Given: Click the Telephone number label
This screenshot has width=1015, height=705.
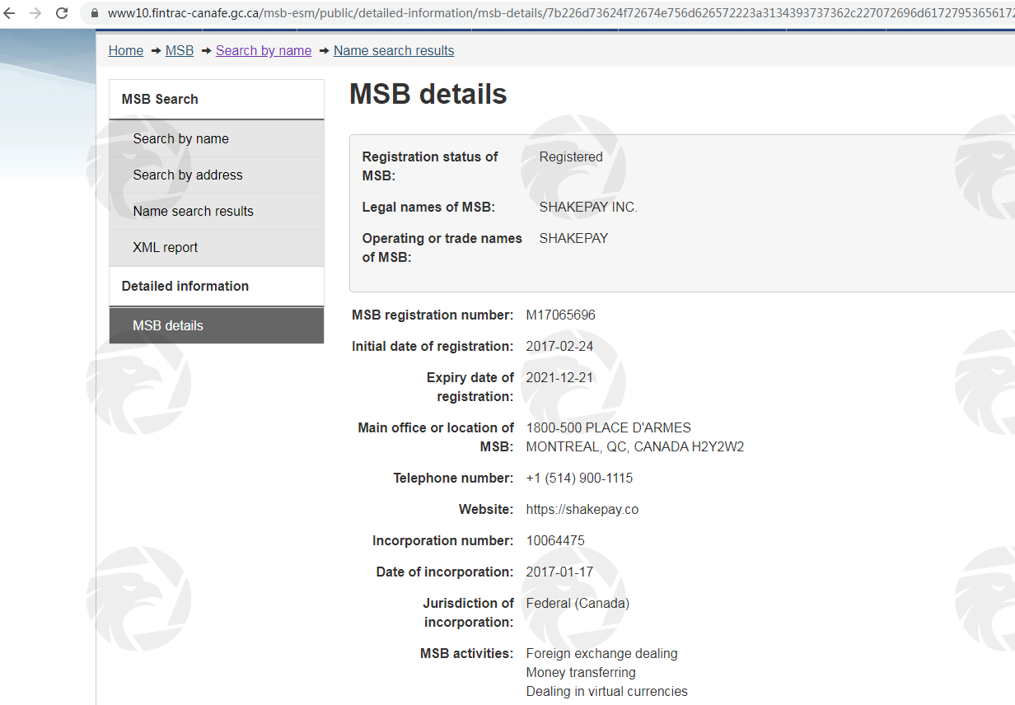Looking at the screenshot, I should [453, 478].
